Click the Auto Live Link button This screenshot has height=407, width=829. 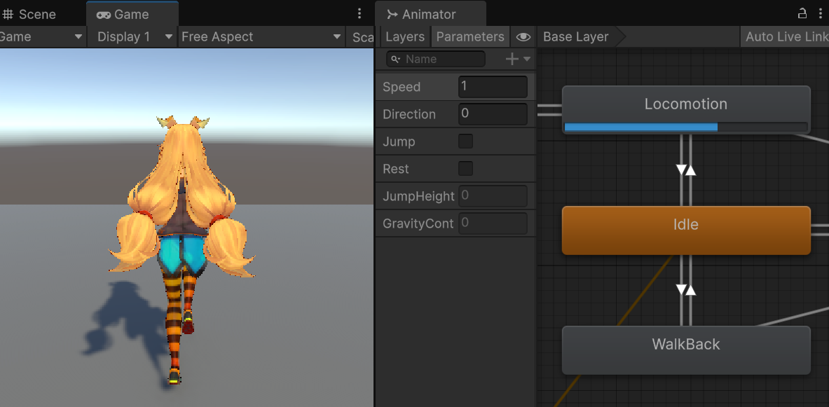785,37
